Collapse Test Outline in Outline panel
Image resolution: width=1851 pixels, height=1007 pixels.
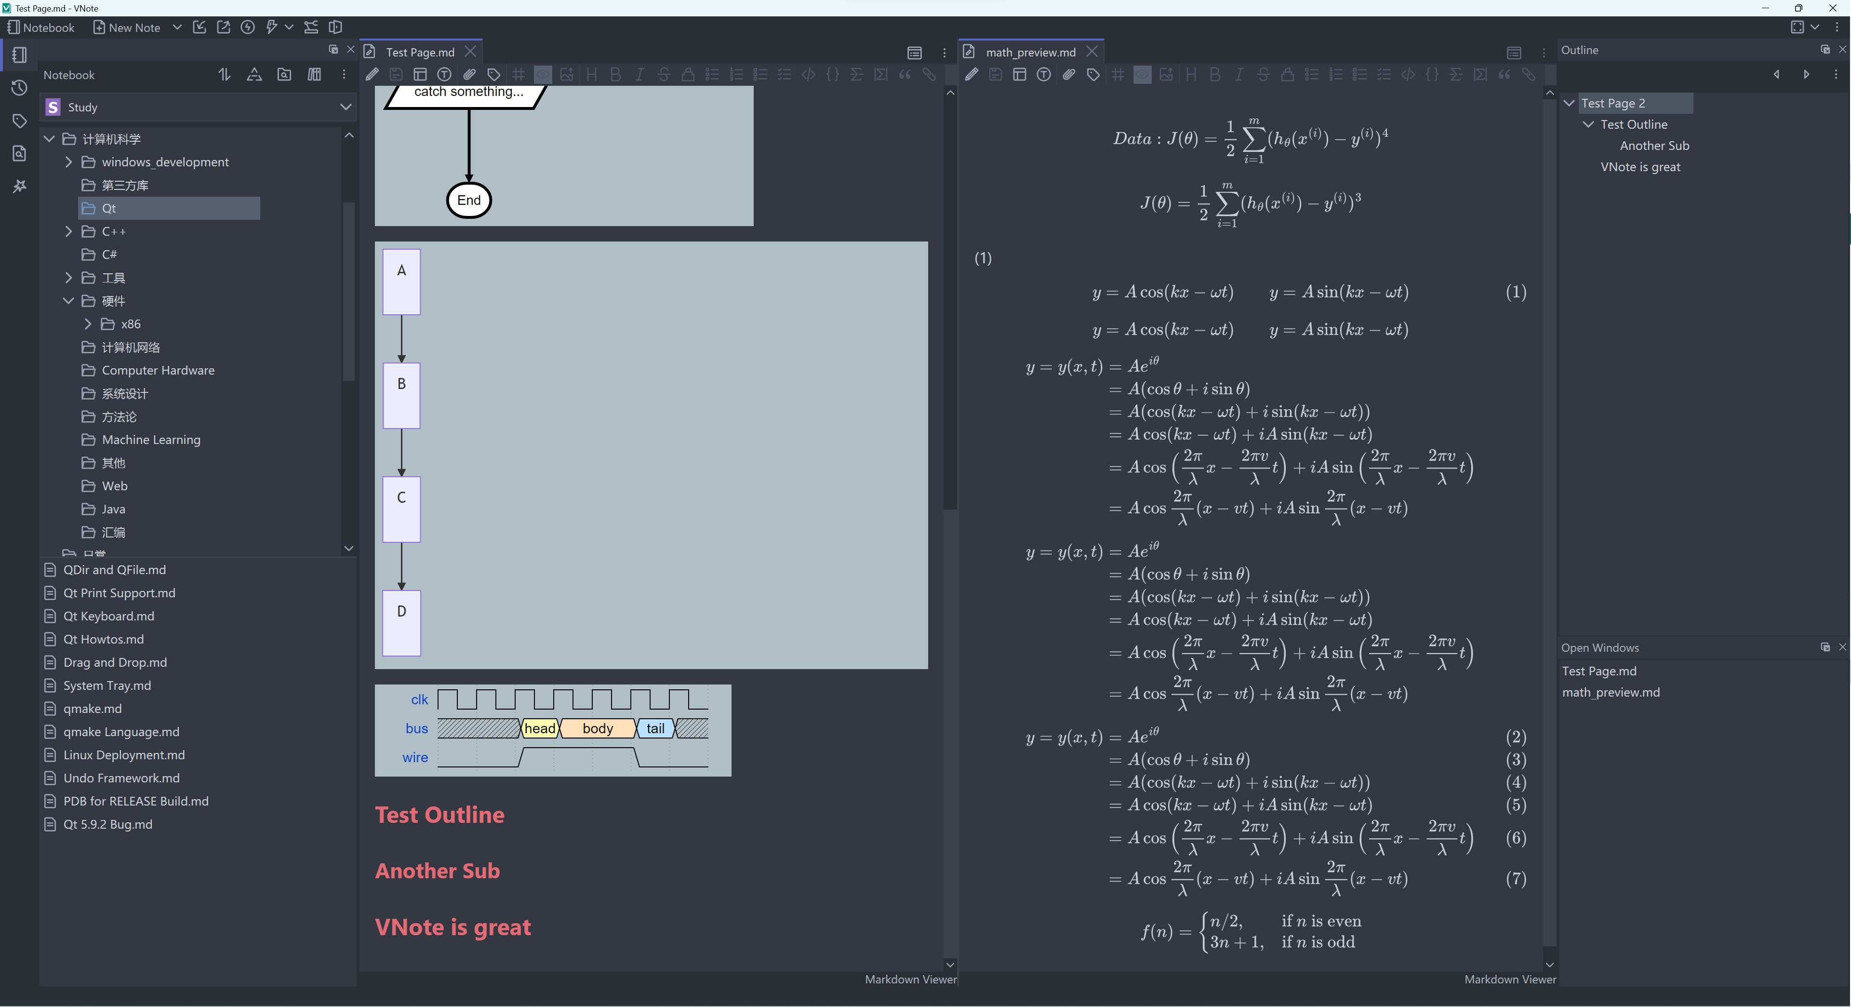click(1588, 124)
